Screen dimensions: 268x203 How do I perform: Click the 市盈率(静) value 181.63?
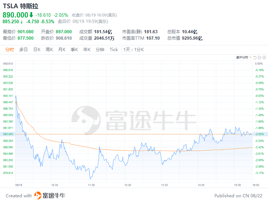(151, 32)
